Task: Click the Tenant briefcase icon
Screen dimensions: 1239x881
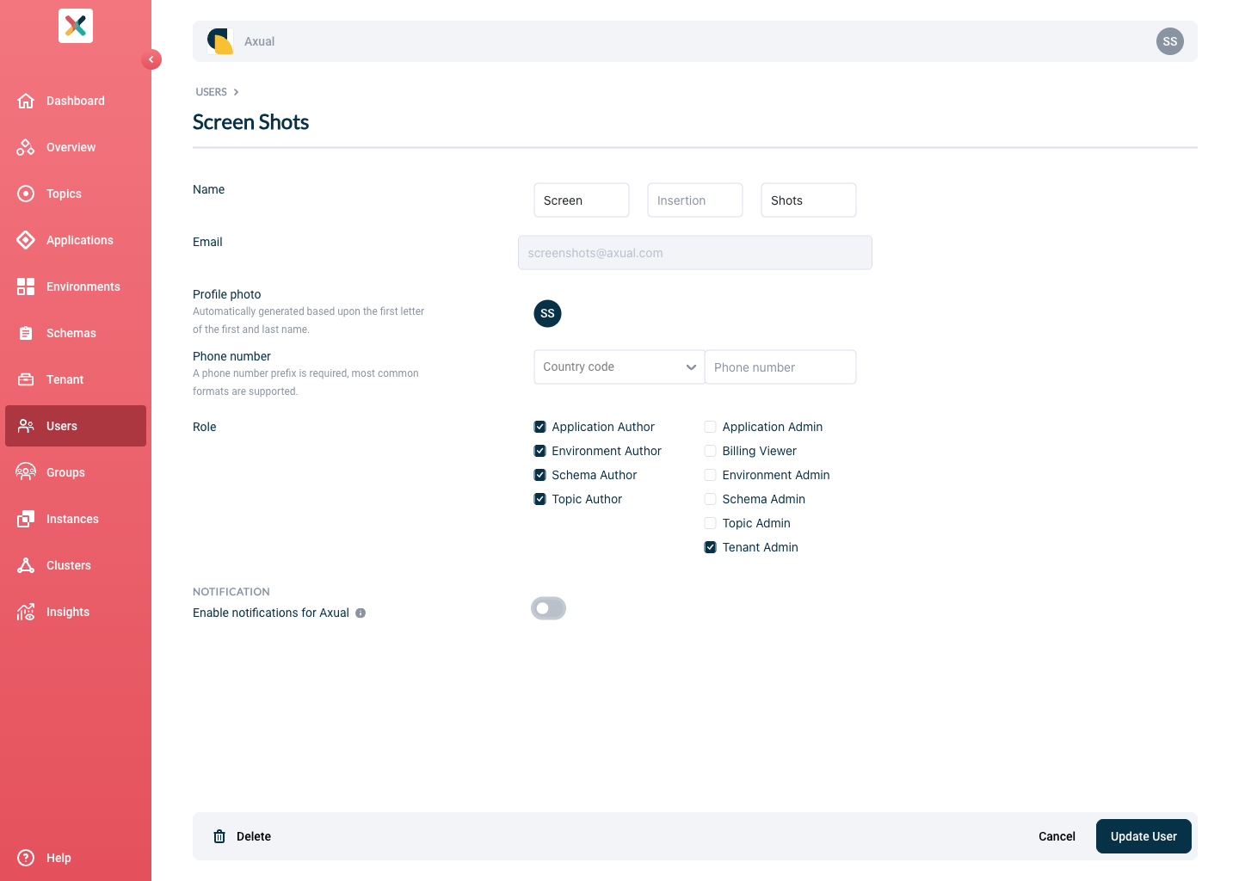Action: [26, 379]
